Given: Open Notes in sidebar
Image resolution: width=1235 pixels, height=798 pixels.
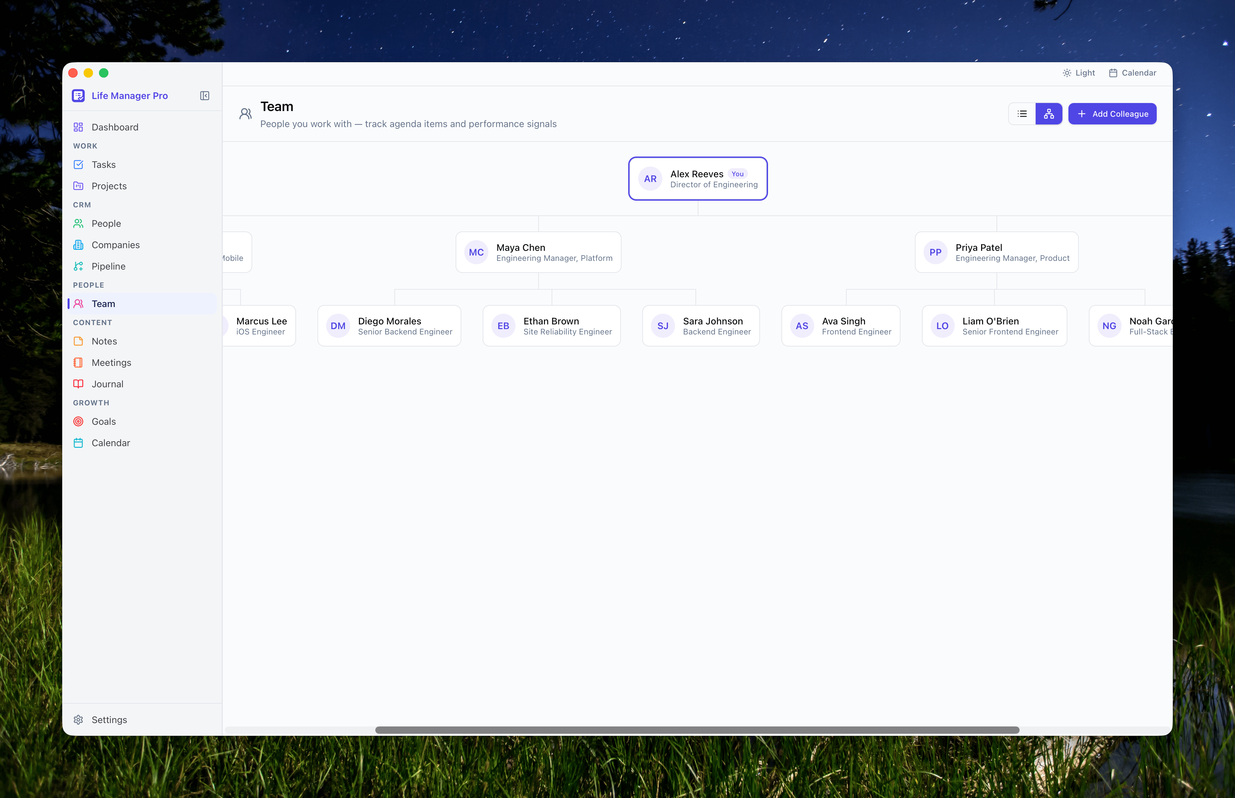Looking at the screenshot, I should click(142, 341).
